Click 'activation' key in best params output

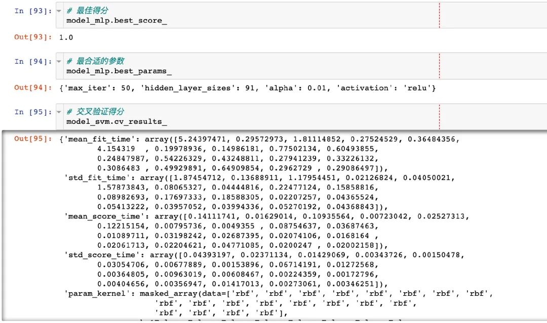[x=365, y=88]
